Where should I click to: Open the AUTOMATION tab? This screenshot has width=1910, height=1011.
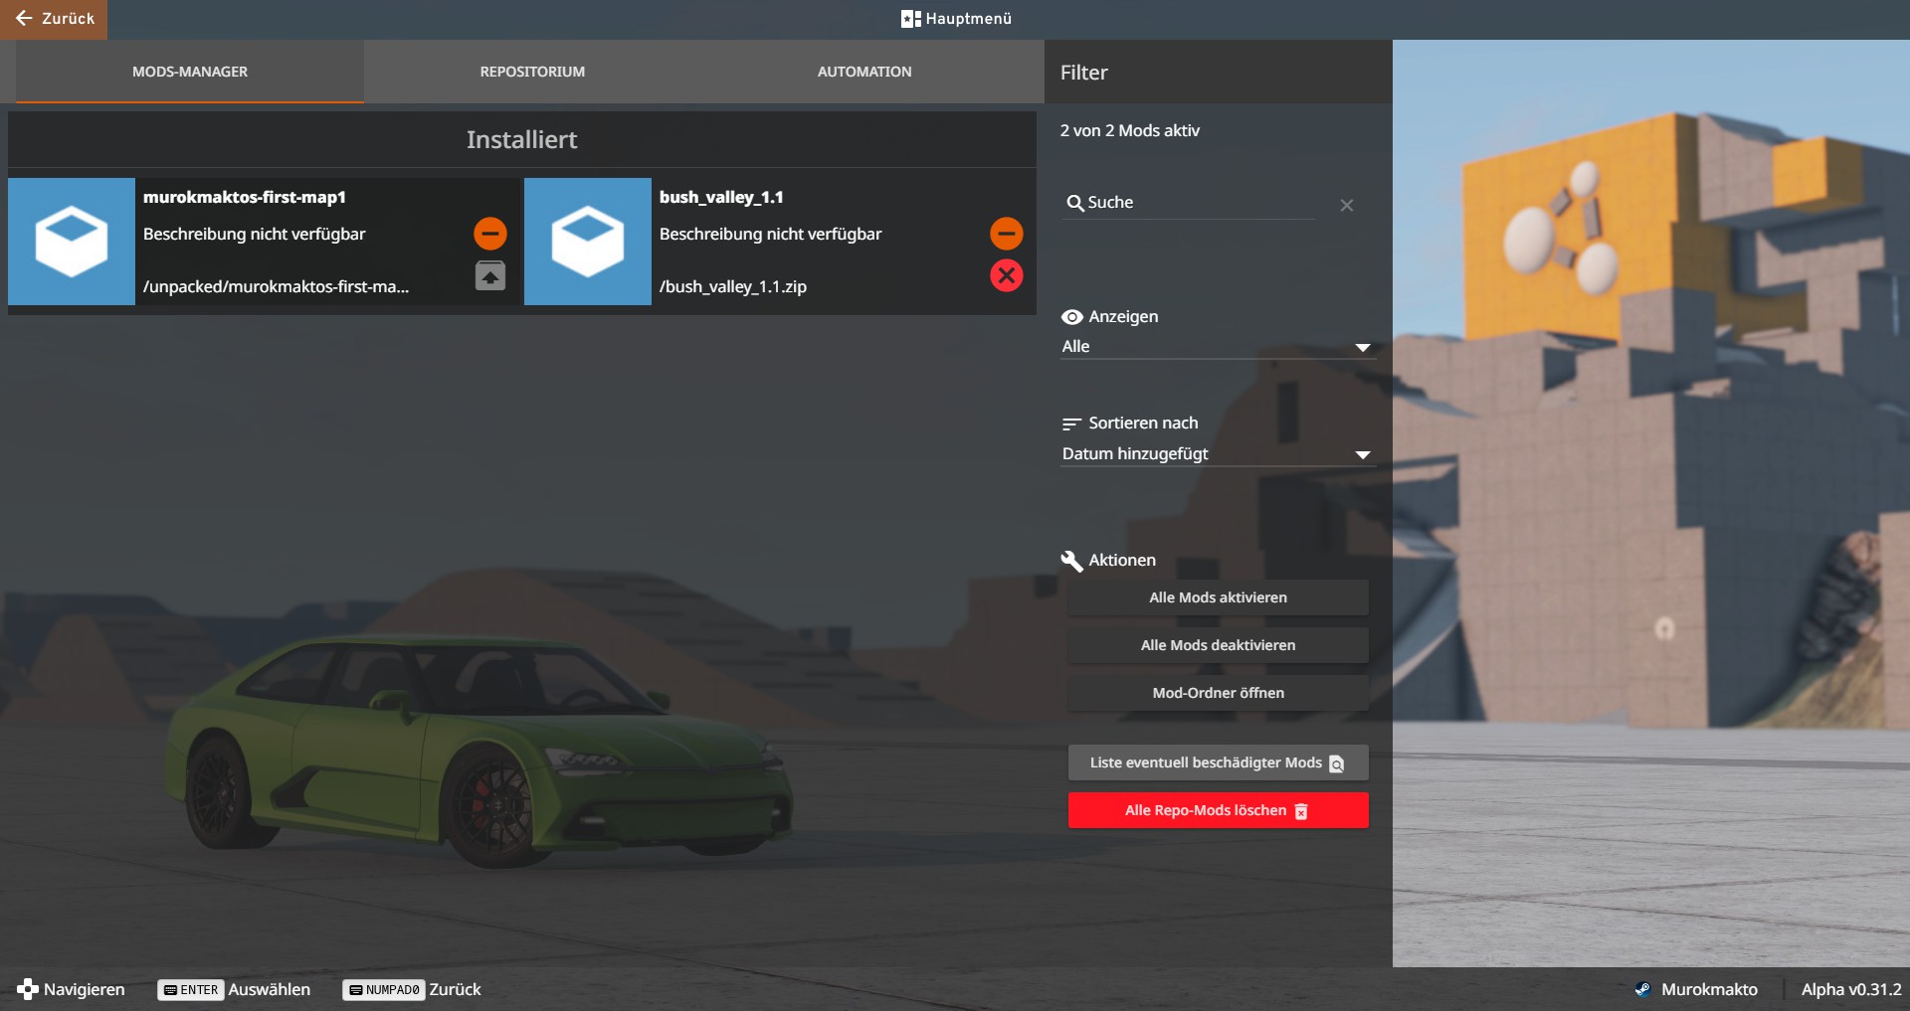pyautogui.click(x=864, y=72)
